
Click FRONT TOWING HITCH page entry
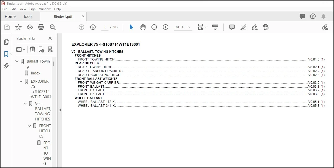click(x=201, y=59)
